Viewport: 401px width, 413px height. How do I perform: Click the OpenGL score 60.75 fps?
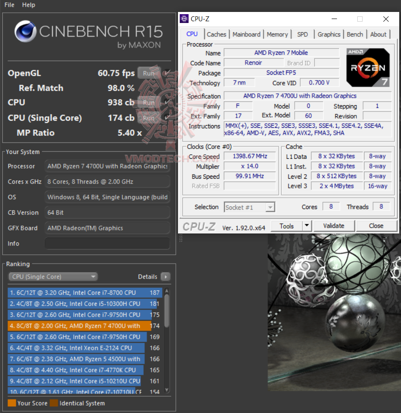[116, 73]
